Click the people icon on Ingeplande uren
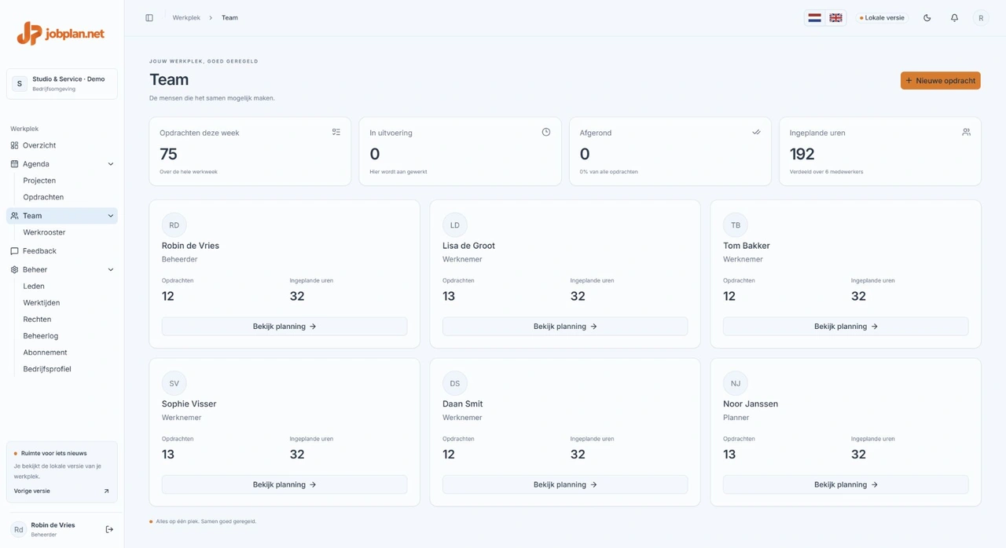 point(966,132)
